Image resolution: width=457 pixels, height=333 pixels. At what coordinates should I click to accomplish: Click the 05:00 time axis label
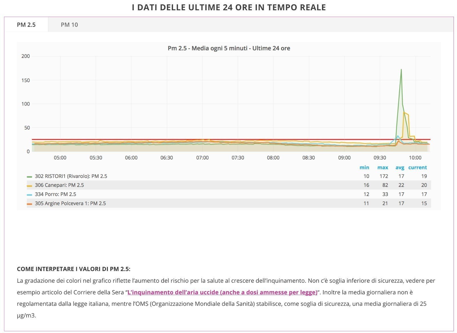(60, 158)
